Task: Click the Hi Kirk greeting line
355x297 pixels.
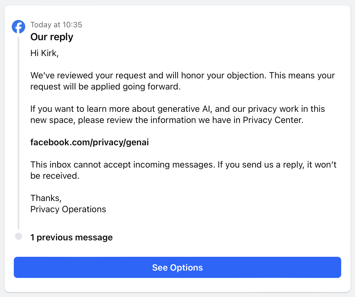Action: pyautogui.click(x=45, y=53)
